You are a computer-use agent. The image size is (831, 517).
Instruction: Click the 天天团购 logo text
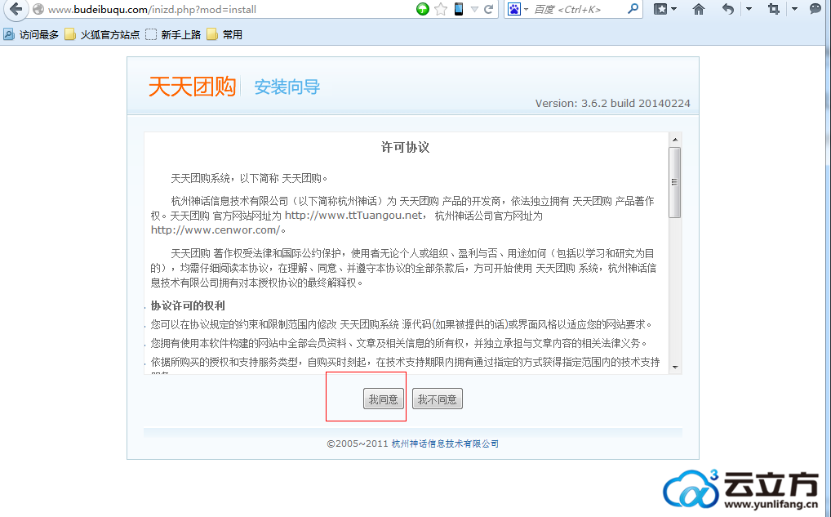point(192,86)
